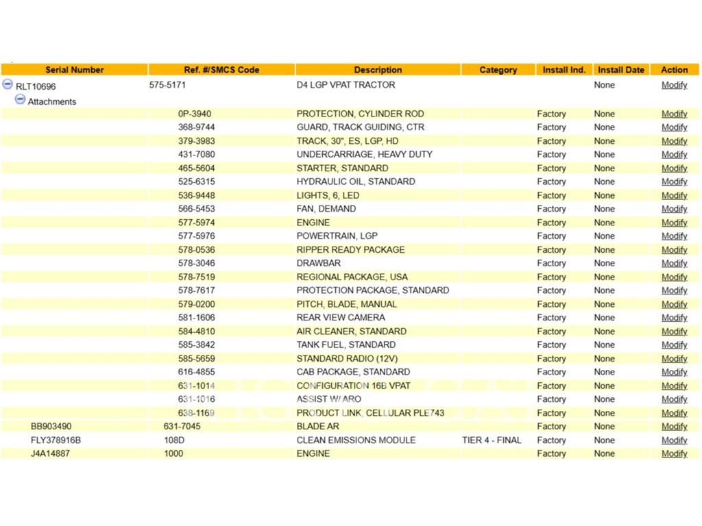
Task: Select the POWERTRAIN, LGP description
Action: pyautogui.click(x=337, y=236)
